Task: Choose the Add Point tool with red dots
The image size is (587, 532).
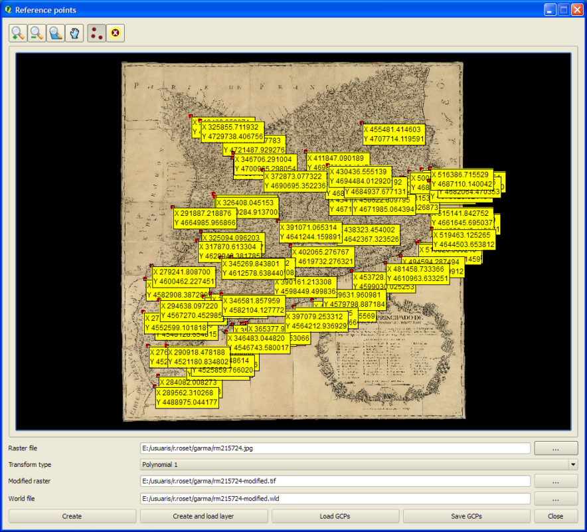Action: coord(96,33)
